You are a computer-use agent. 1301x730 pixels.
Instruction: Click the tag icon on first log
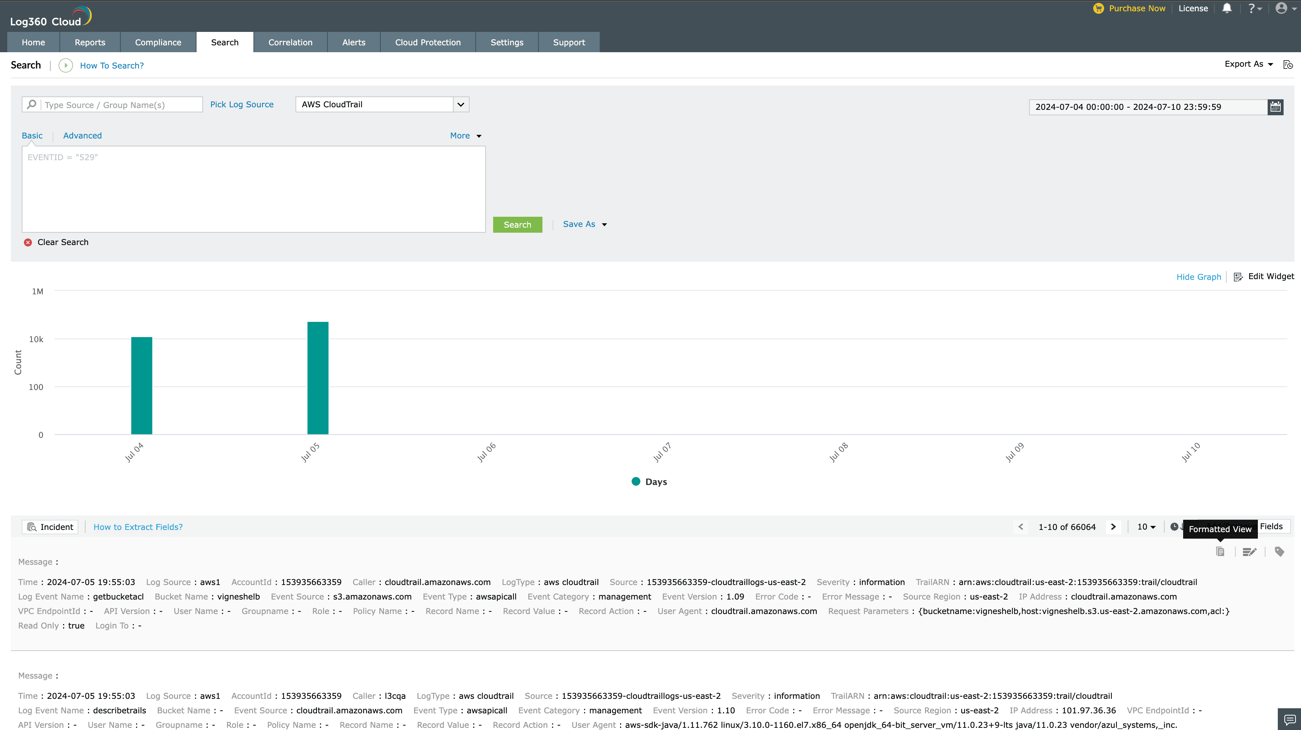point(1279,551)
